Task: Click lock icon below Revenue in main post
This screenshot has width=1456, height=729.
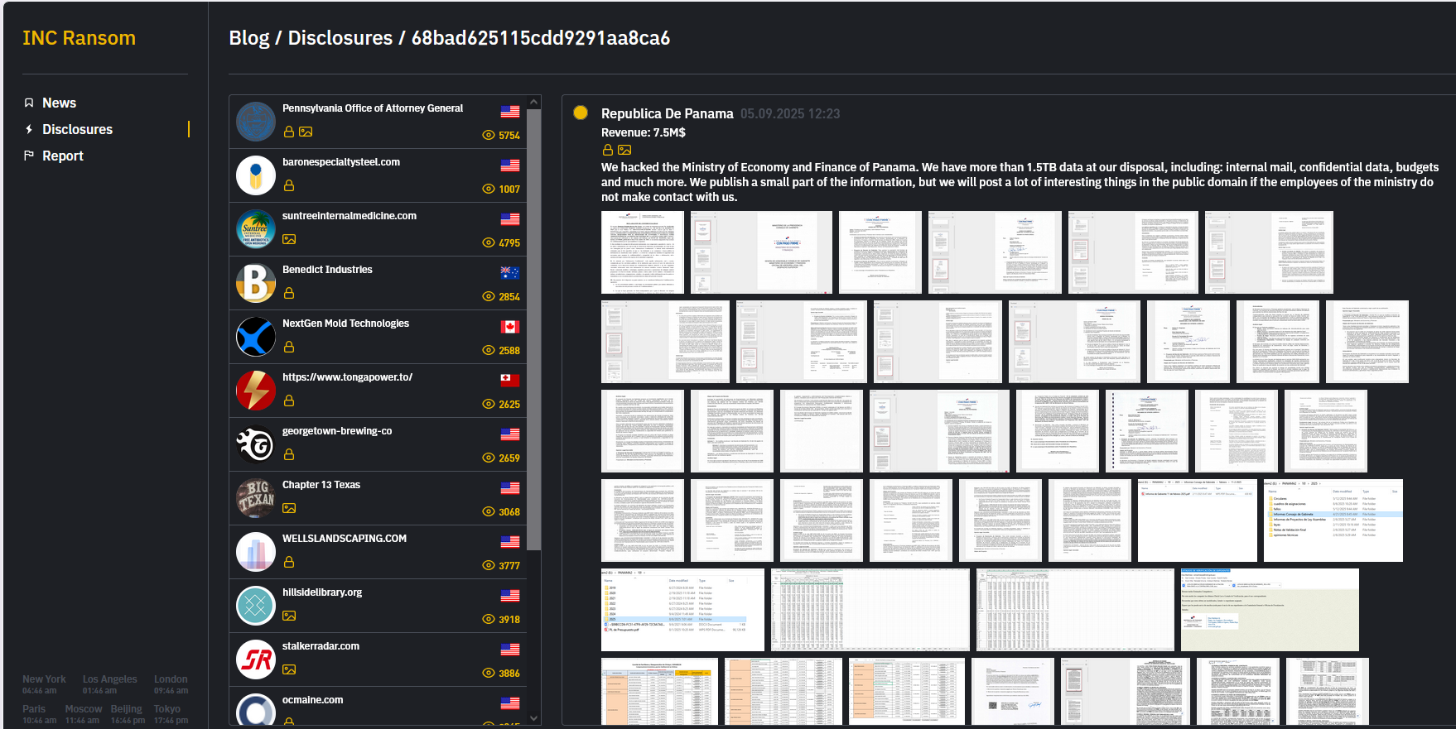Action: (608, 150)
